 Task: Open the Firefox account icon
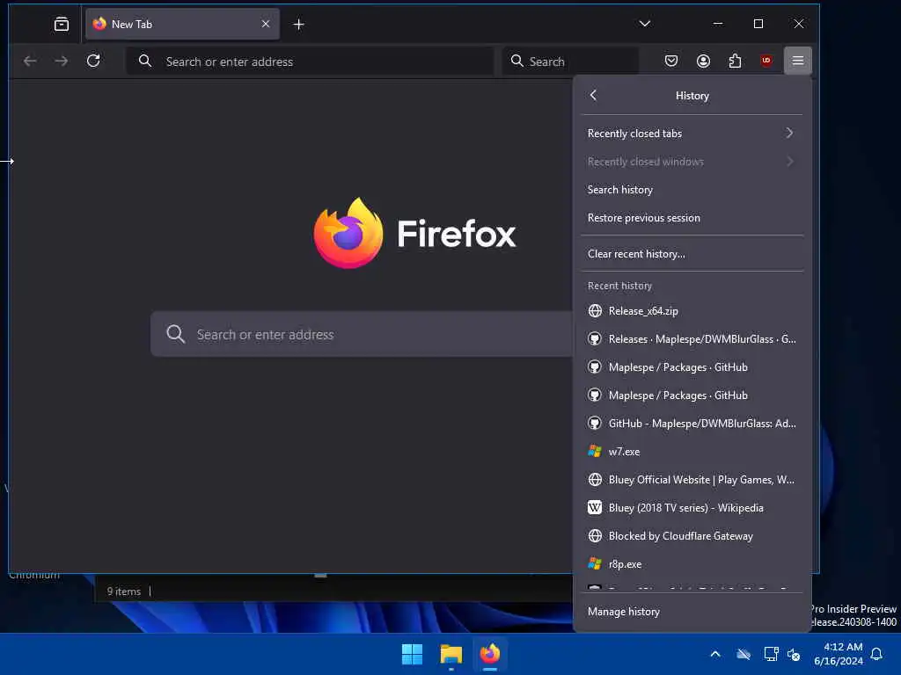tap(703, 61)
